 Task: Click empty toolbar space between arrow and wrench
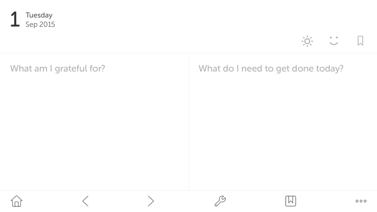(184, 201)
